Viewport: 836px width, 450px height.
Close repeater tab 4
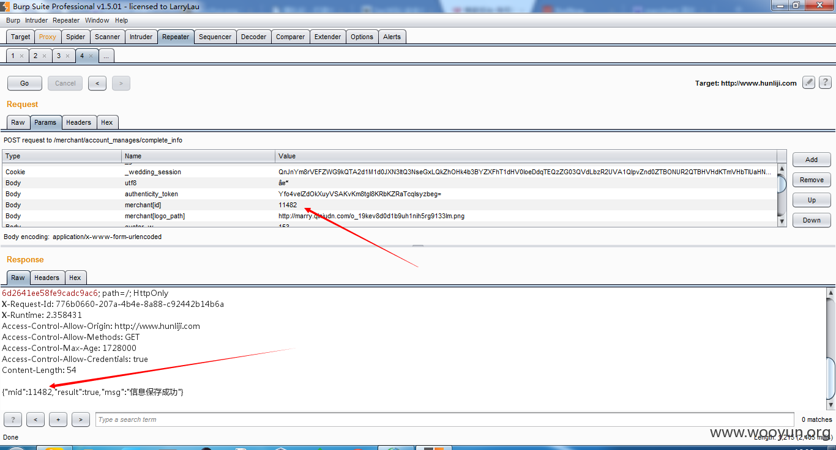pyautogui.click(x=91, y=56)
